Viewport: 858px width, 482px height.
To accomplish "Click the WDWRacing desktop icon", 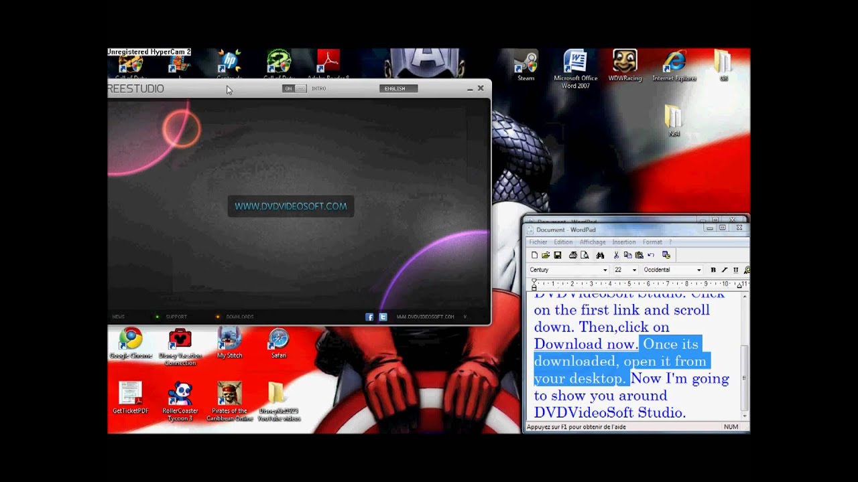I will tap(625, 66).
